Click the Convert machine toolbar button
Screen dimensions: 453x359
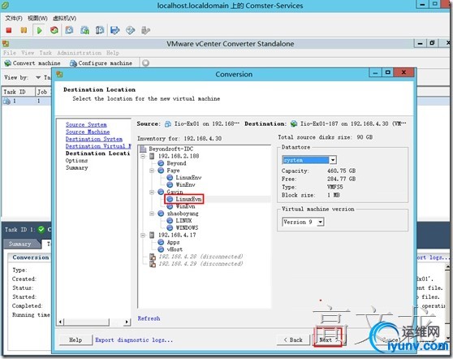click(32, 63)
